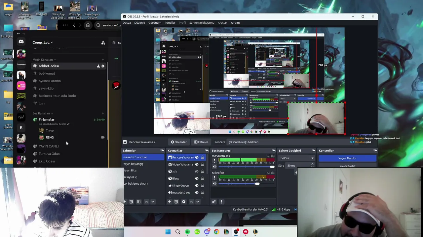The height and width of the screenshot is (237, 423).
Task: Open the Paneller menu in OBS
Action: (170, 23)
